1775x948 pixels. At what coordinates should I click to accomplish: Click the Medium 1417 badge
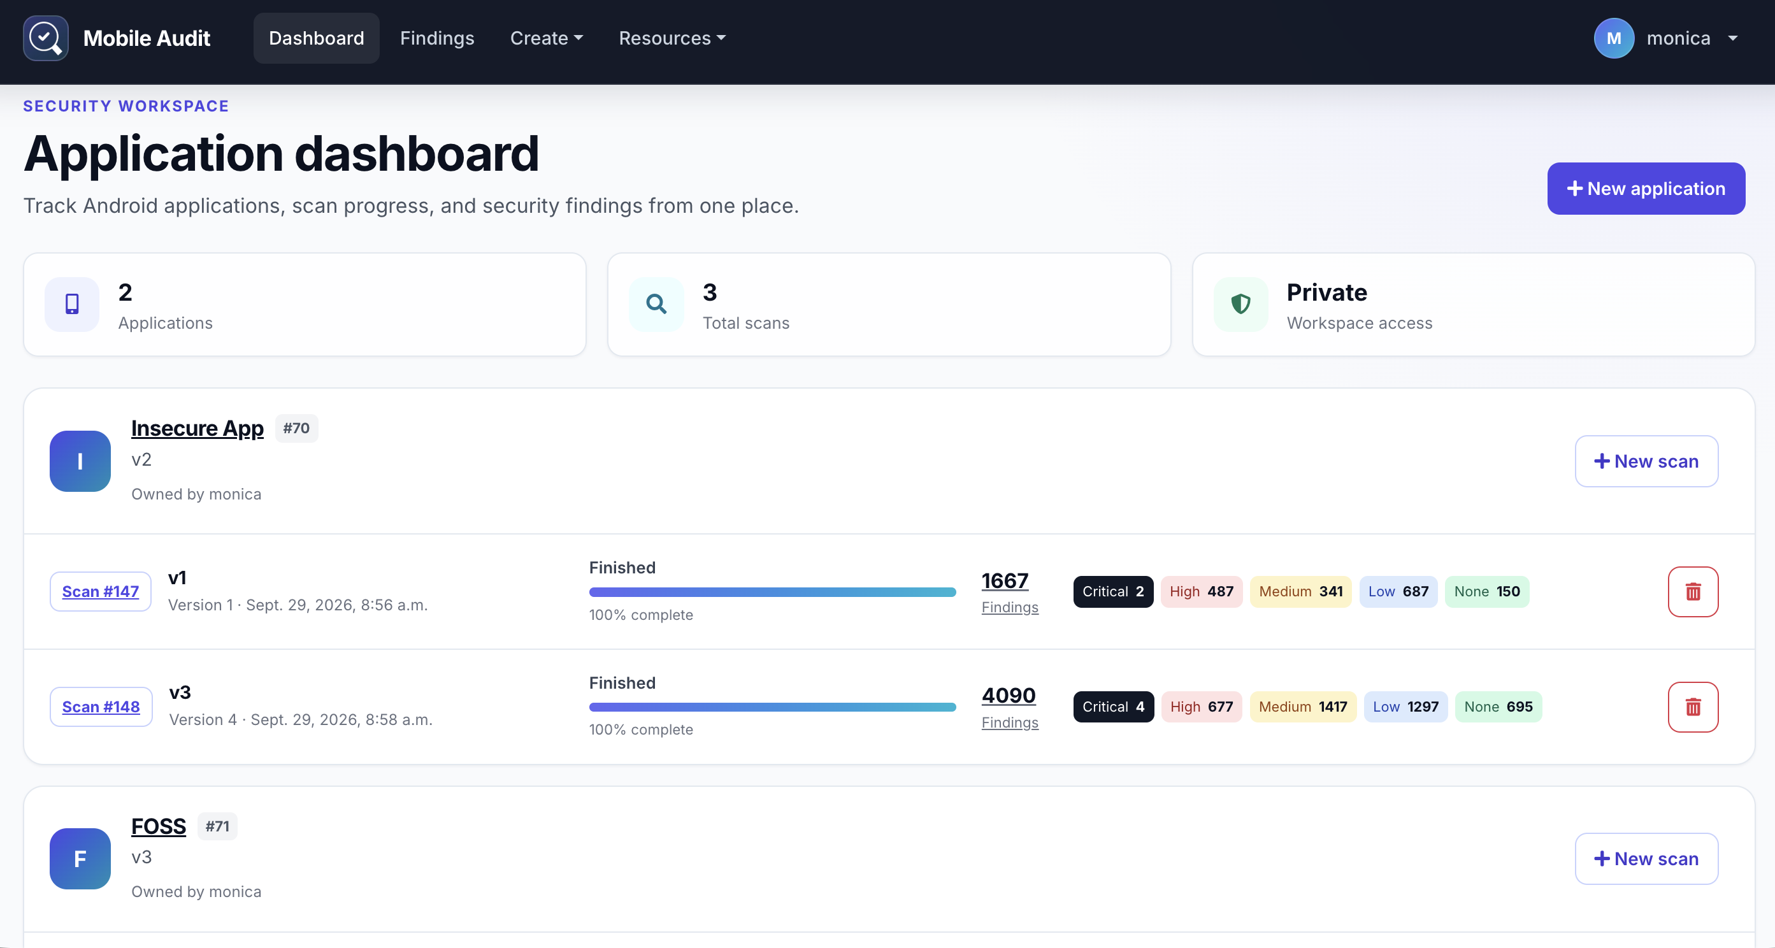pyautogui.click(x=1302, y=707)
